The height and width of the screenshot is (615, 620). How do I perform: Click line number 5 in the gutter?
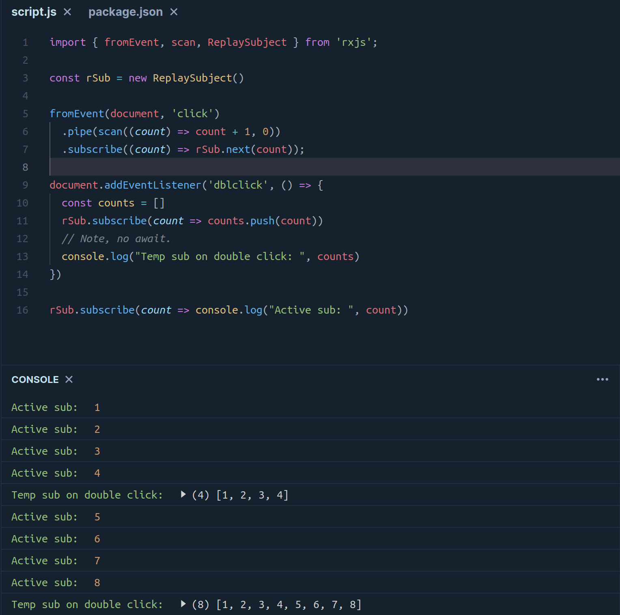click(25, 114)
